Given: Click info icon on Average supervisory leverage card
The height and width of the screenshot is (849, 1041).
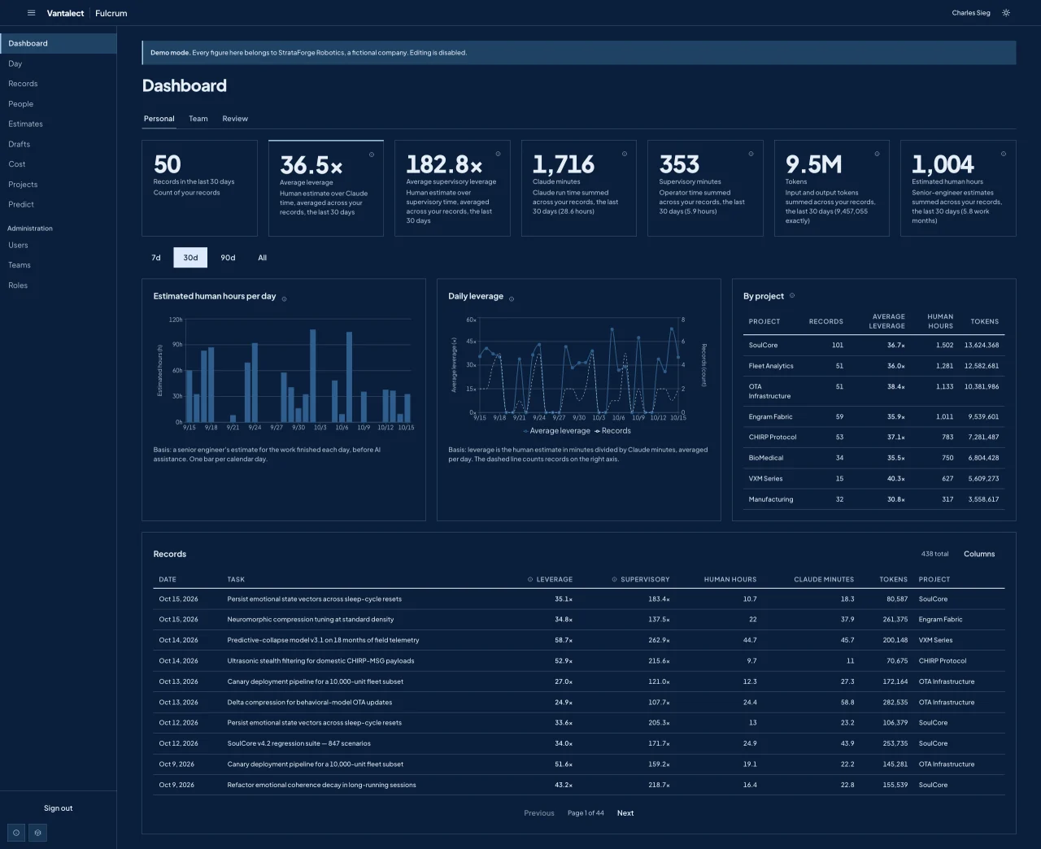Looking at the screenshot, I should click(499, 154).
